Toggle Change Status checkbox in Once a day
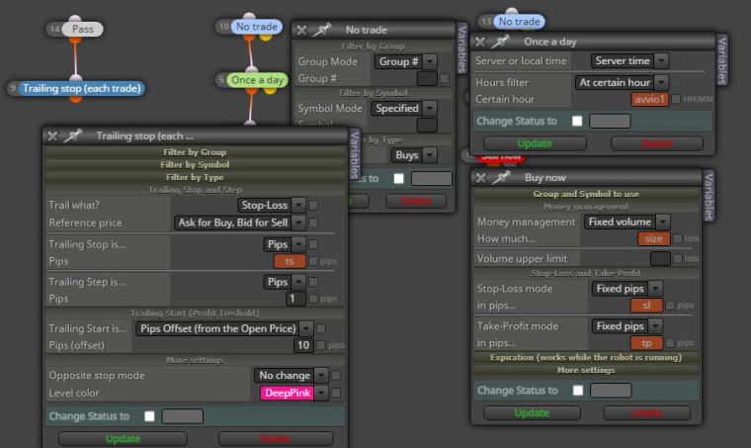The width and height of the screenshot is (751, 448). point(577,122)
